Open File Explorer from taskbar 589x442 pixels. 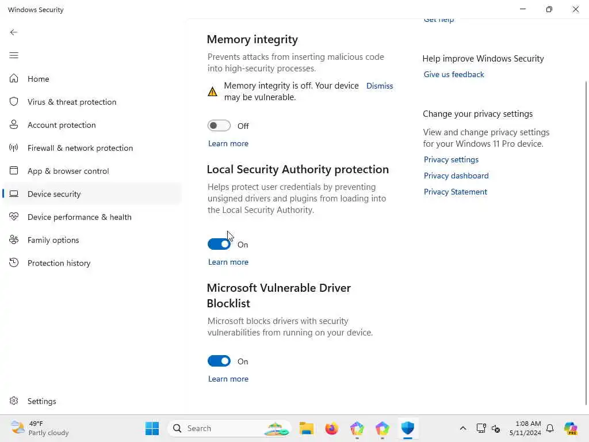(x=307, y=428)
